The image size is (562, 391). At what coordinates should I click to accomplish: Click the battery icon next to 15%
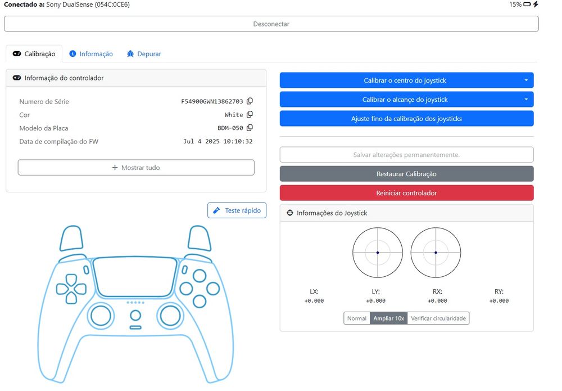click(527, 5)
